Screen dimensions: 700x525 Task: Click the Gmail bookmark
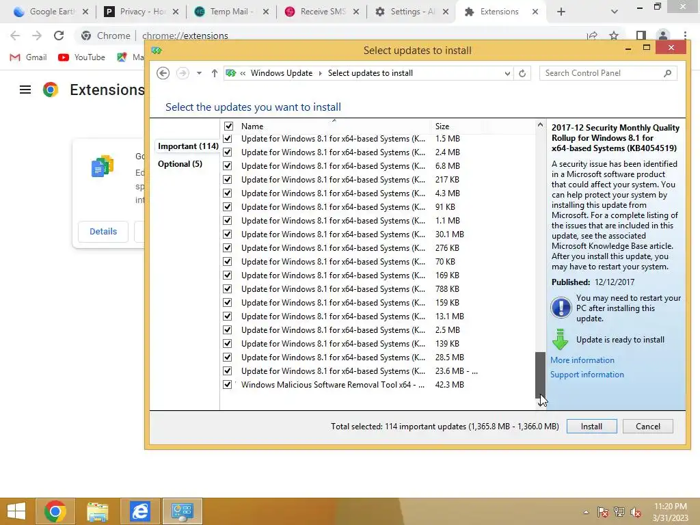pyautogui.click(x=28, y=57)
